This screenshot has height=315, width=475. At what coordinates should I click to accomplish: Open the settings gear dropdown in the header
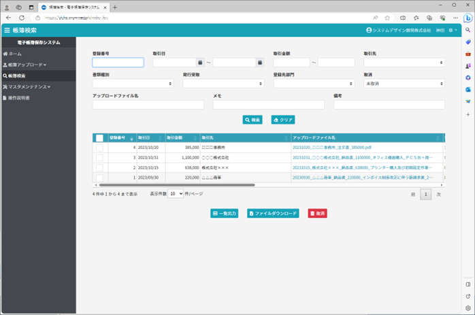pyautogui.click(x=453, y=31)
